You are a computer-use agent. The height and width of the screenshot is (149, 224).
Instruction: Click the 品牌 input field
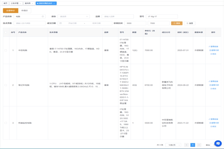click(x=117, y=16)
